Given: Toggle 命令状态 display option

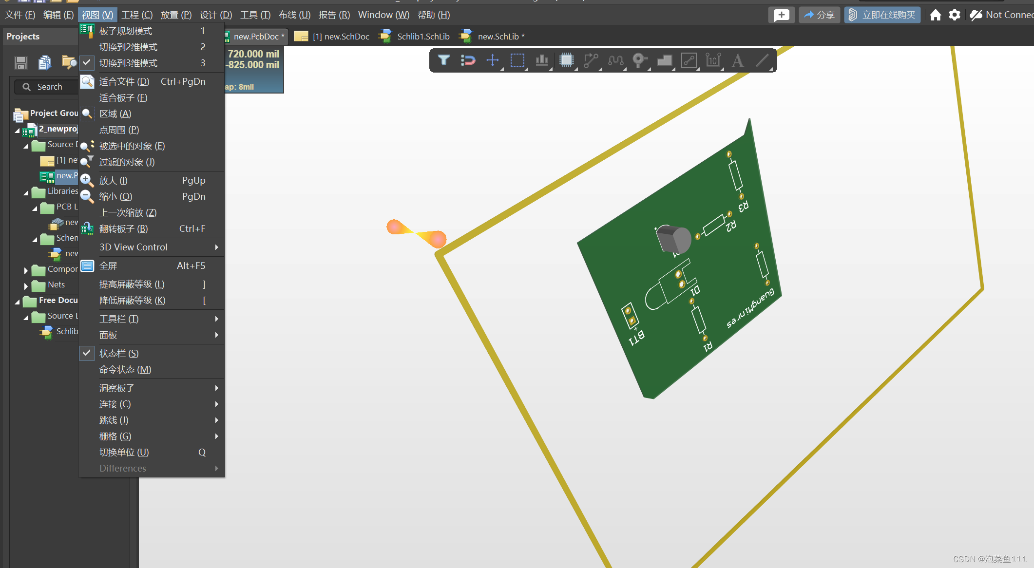Looking at the screenshot, I should pyautogui.click(x=125, y=369).
